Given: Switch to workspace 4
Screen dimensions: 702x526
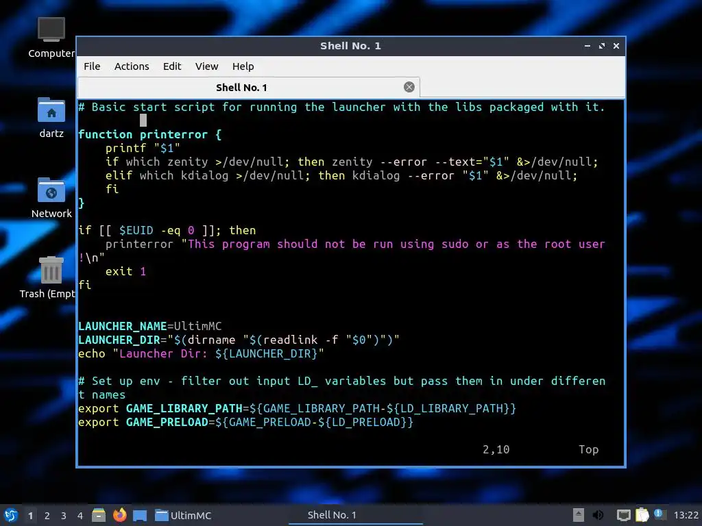Looking at the screenshot, I should 80,516.
